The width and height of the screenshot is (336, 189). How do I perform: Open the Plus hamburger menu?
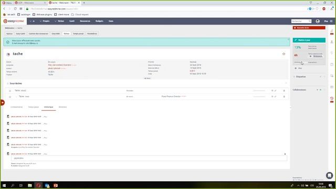pyautogui.click(x=328, y=21)
